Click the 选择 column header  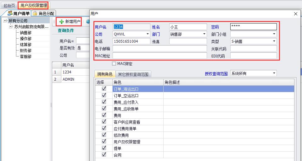[x=104, y=82]
